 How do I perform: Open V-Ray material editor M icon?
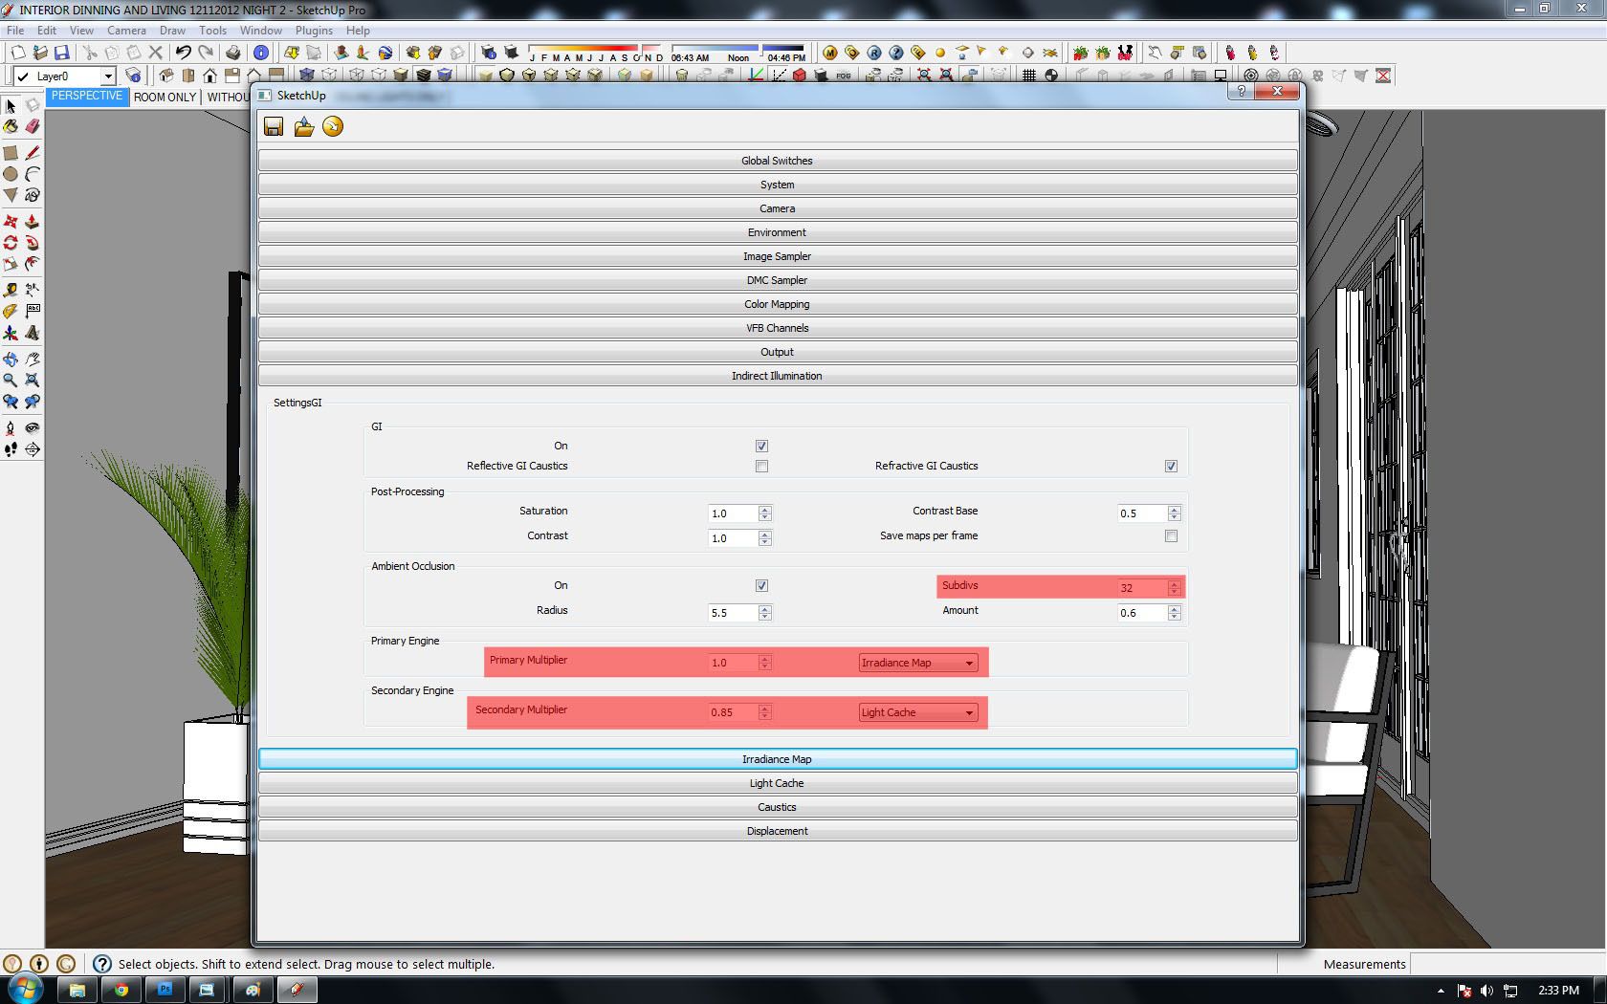[x=830, y=53]
